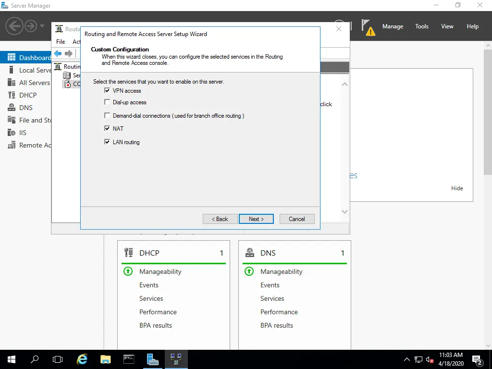Show hidden system tray icons

click(406, 359)
